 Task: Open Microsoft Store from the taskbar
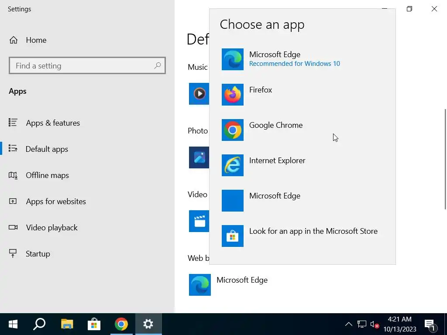94,324
